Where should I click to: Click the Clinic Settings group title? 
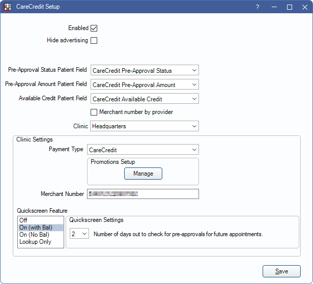[34, 139]
